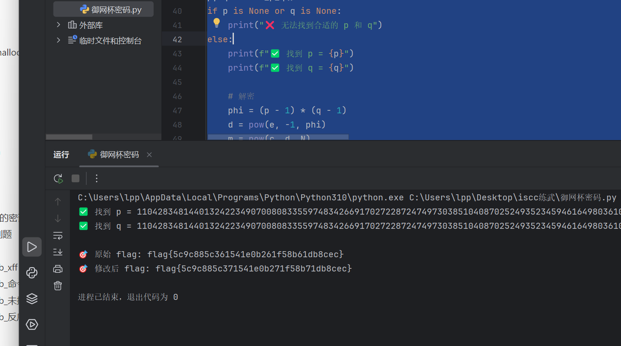Click the down arrow in the run console
The width and height of the screenshot is (621, 346).
pyautogui.click(x=58, y=218)
